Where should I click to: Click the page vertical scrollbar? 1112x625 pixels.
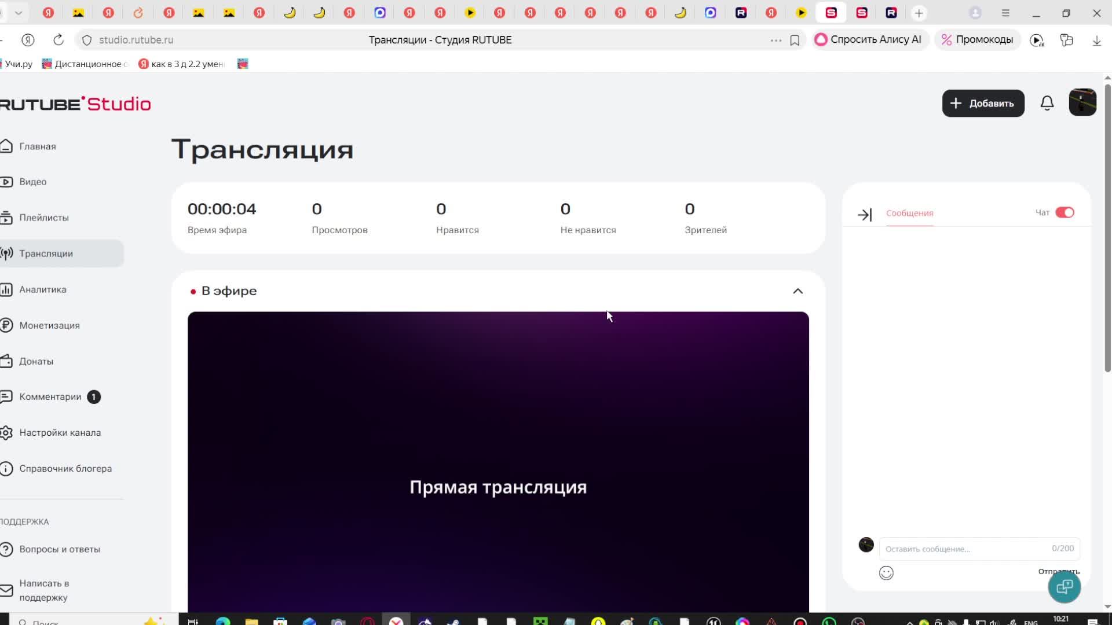[1107, 231]
